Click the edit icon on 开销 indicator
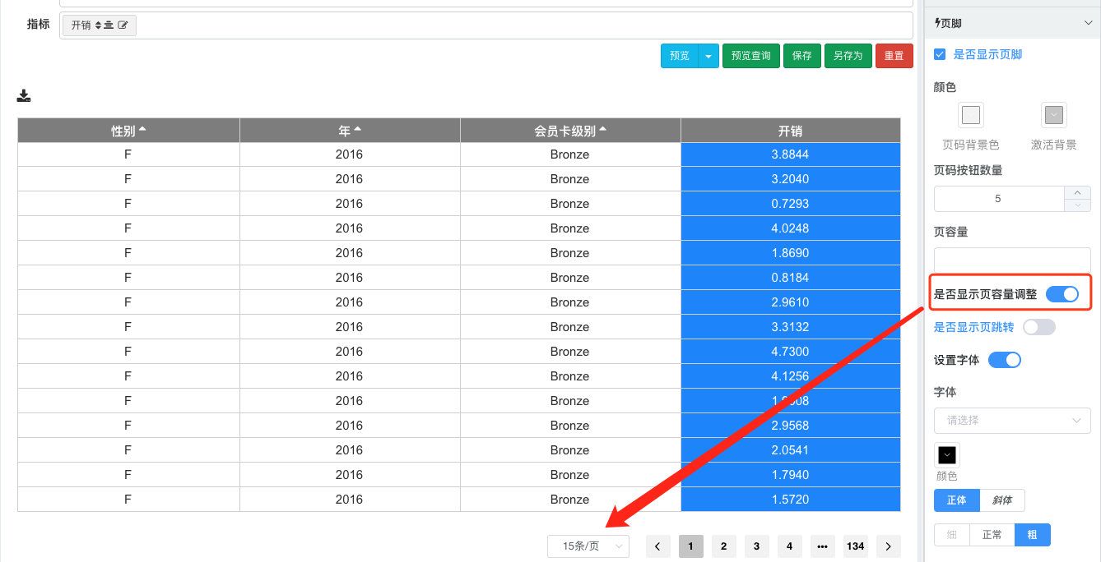Image resolution: width=1101 pixels, height=562 pixels. (123, 25)
